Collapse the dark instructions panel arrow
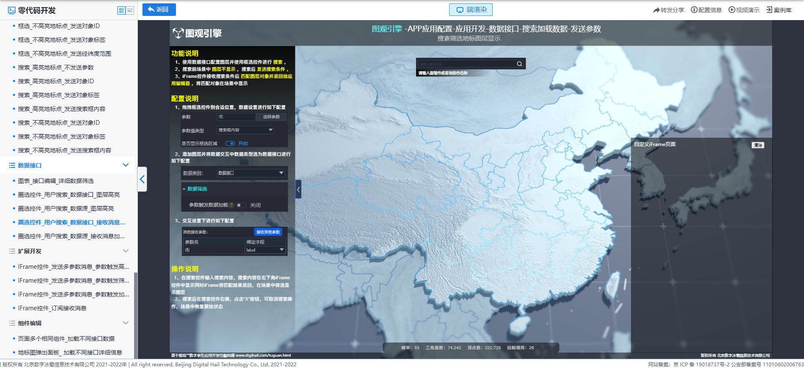The image size is (804, 368). point(298,189)
